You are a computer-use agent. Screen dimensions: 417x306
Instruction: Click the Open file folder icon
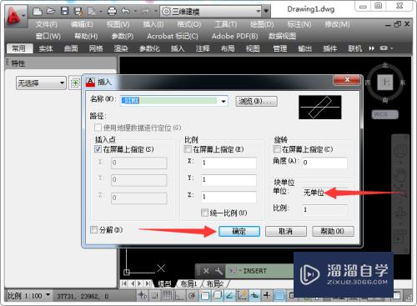(x=51, y=11)
